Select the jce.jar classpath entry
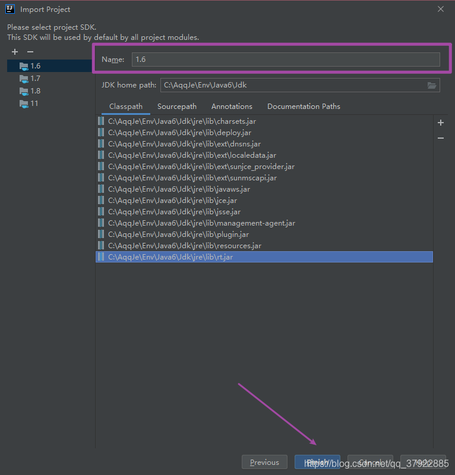 point(264,201)
